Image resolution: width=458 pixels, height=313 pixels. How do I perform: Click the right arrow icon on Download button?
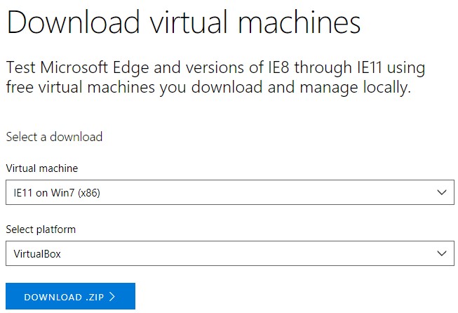(112, 297)
